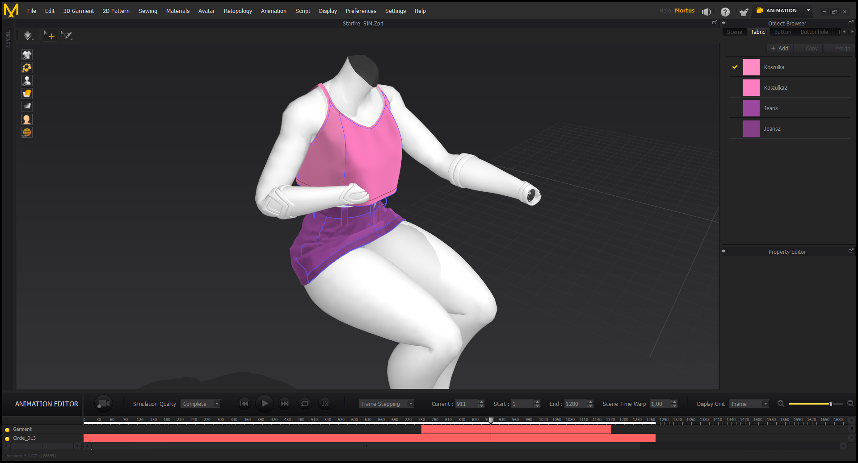
Task: Open the Avatar menu
Action: pyautogui.click(x=206, y=11)
